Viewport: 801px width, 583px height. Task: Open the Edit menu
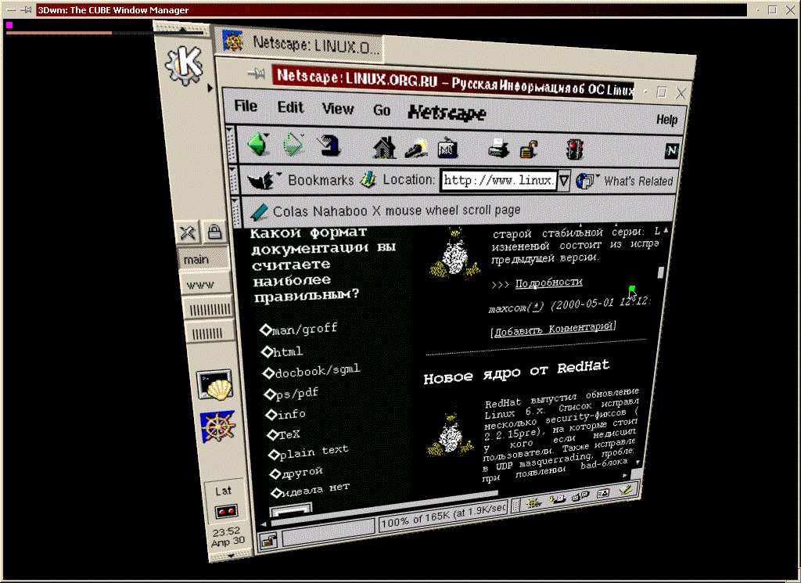click(290, 107)
